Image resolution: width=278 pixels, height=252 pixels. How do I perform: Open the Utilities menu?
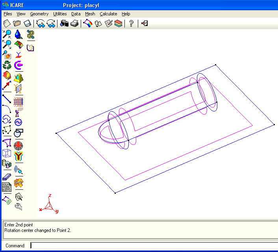[x=60, y=14]
